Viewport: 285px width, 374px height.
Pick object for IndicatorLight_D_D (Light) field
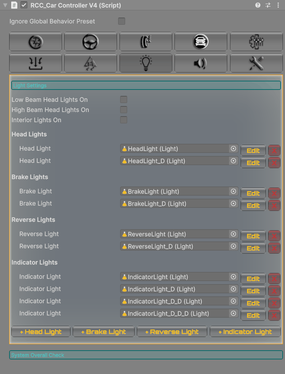click(x=233, y=301)
